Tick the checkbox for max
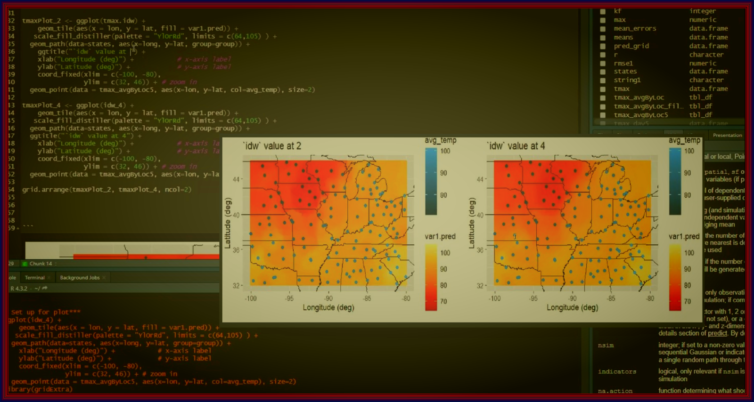Screen dimensions: 754x402 click(x=603, y=20)
